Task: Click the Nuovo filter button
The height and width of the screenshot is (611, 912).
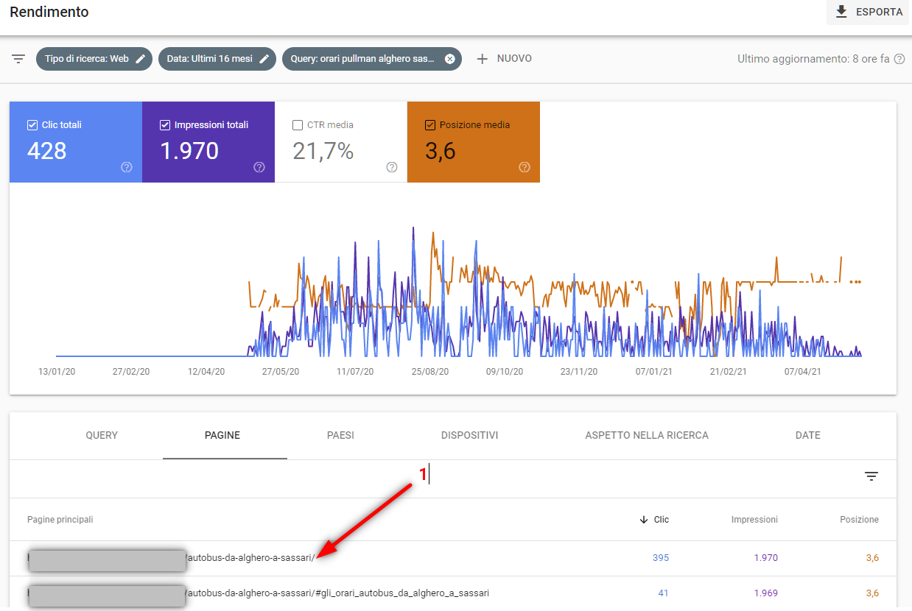Action: 505,59
